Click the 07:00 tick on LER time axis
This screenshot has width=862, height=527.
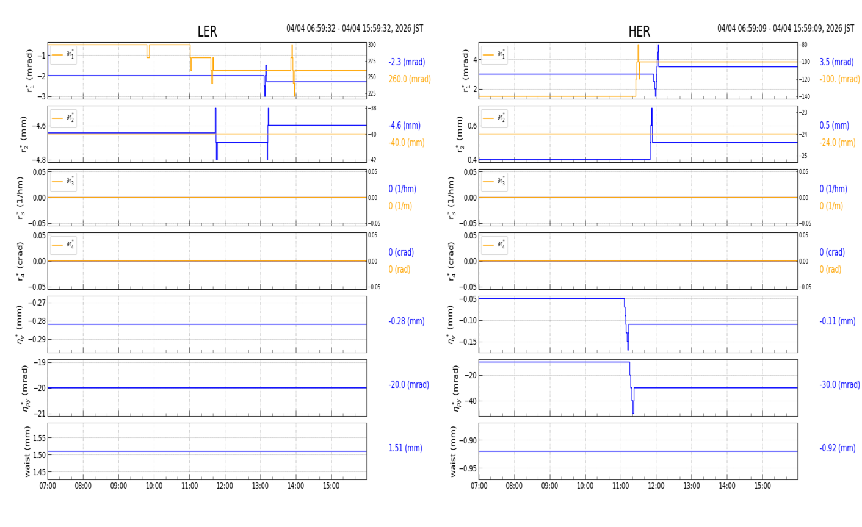(x=48, y=486)
